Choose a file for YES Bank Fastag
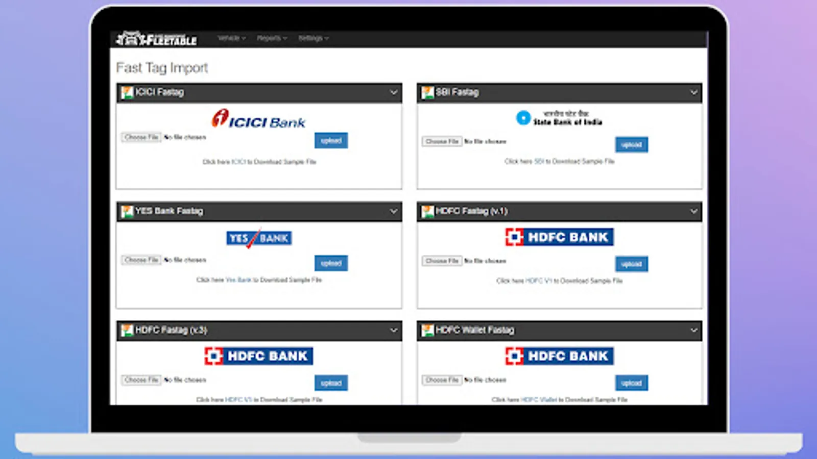The image size is (817, 459). point(141,260)
